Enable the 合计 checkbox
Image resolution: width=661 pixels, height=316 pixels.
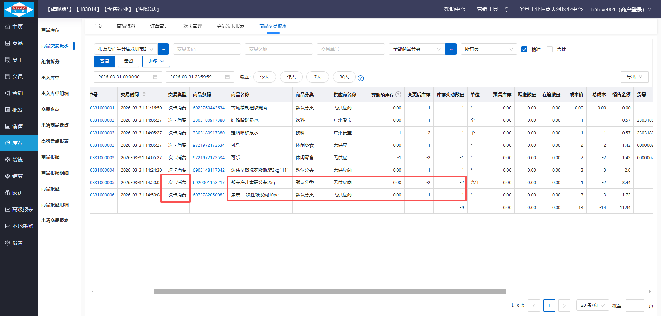tap(550, 50)
